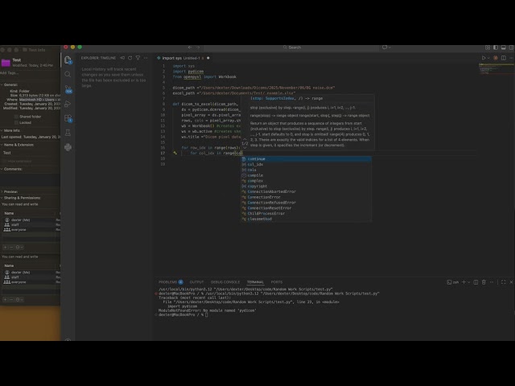Open the Search view in activity bar

(x=68, y=75)
